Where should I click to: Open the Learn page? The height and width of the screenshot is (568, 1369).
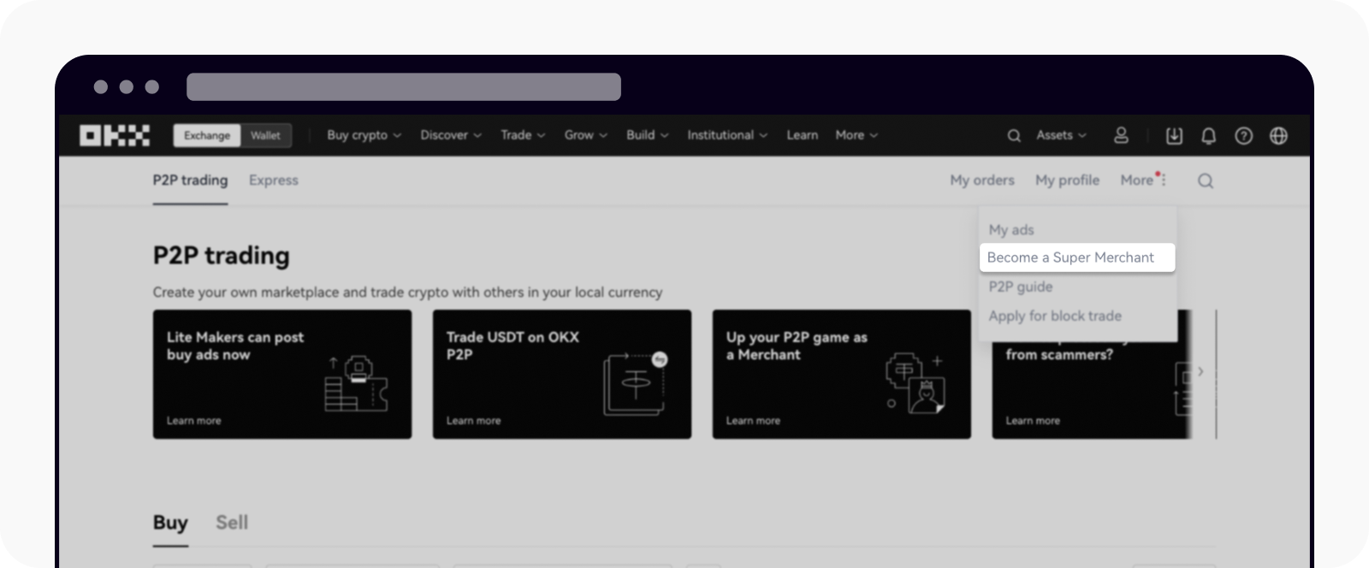pos(802,135)
